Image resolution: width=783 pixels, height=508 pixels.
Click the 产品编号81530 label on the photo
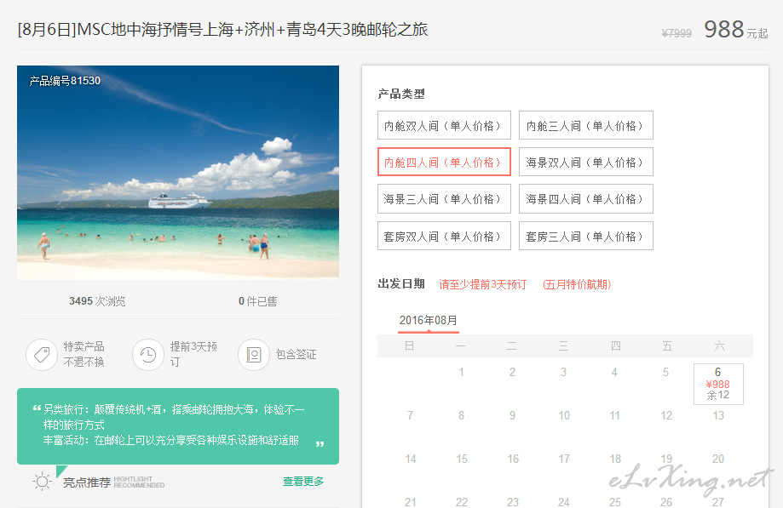[65, 81]
